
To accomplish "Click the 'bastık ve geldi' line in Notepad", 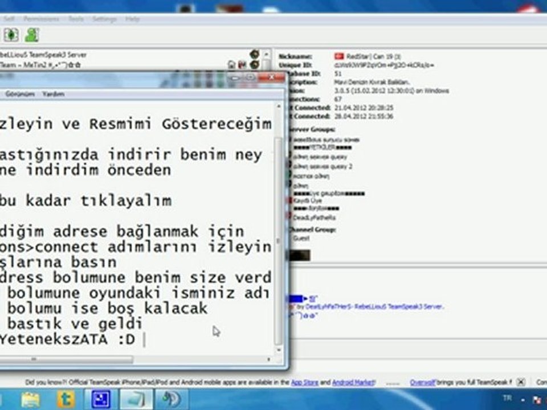I will point(75,324).
